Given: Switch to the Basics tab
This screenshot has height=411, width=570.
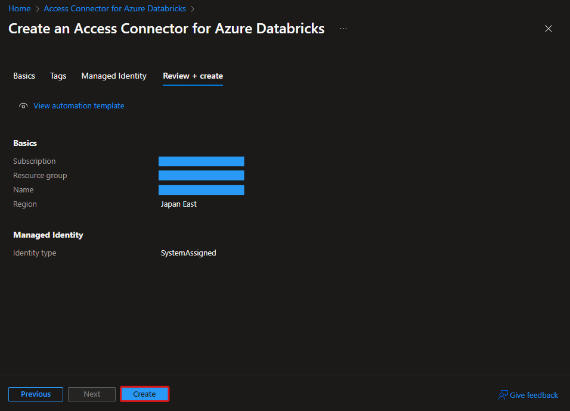Looking at the screenshot, I should (24, 76).
